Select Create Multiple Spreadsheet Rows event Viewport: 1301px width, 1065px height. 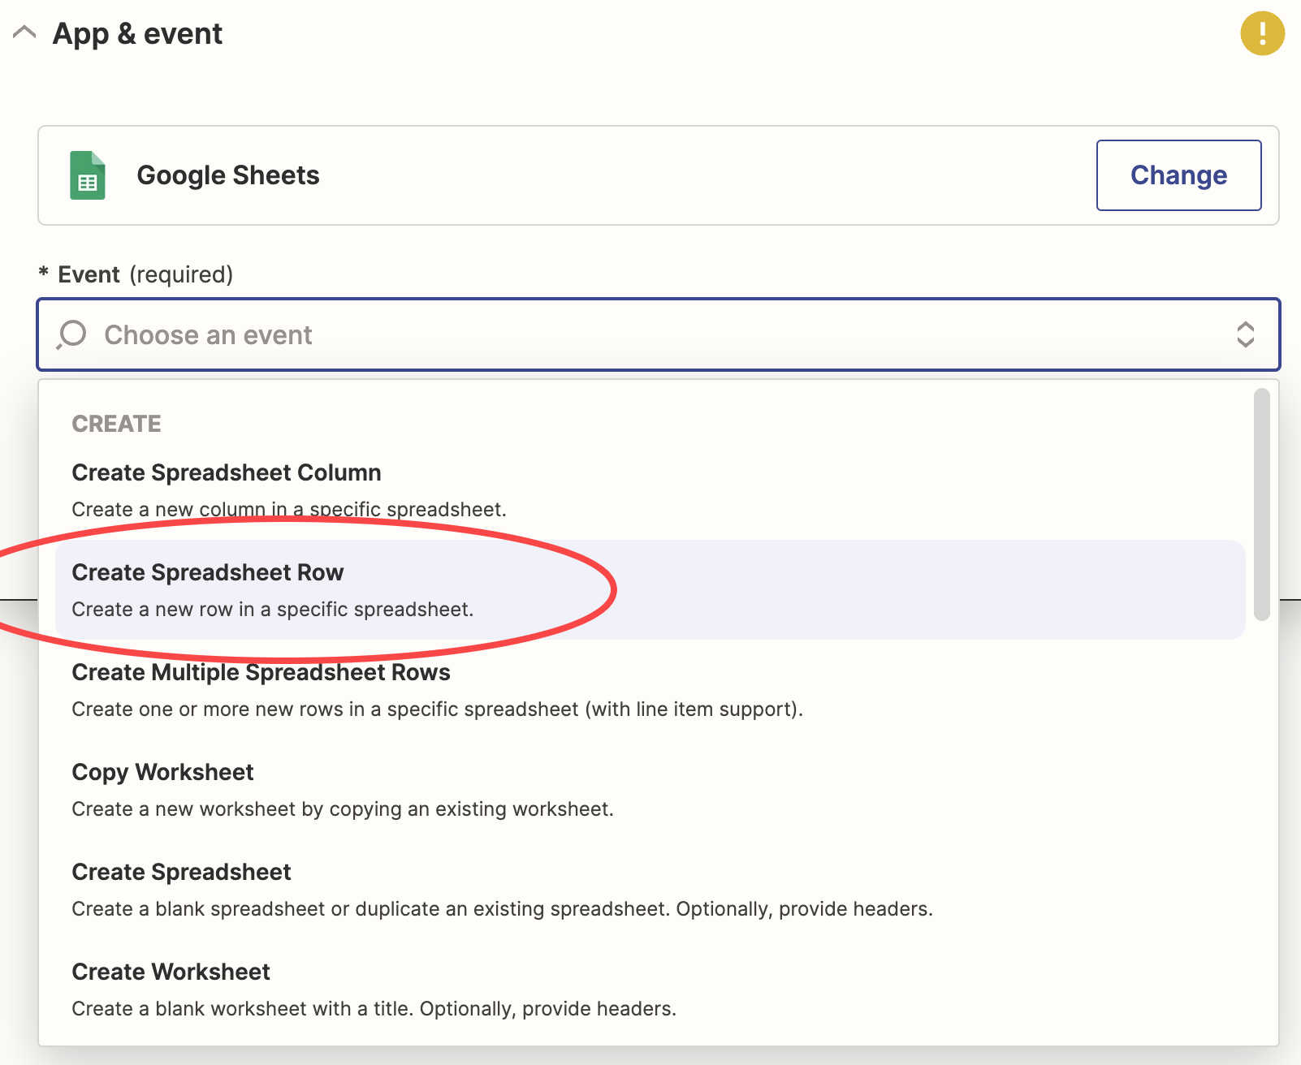click(x=650, y=690)
